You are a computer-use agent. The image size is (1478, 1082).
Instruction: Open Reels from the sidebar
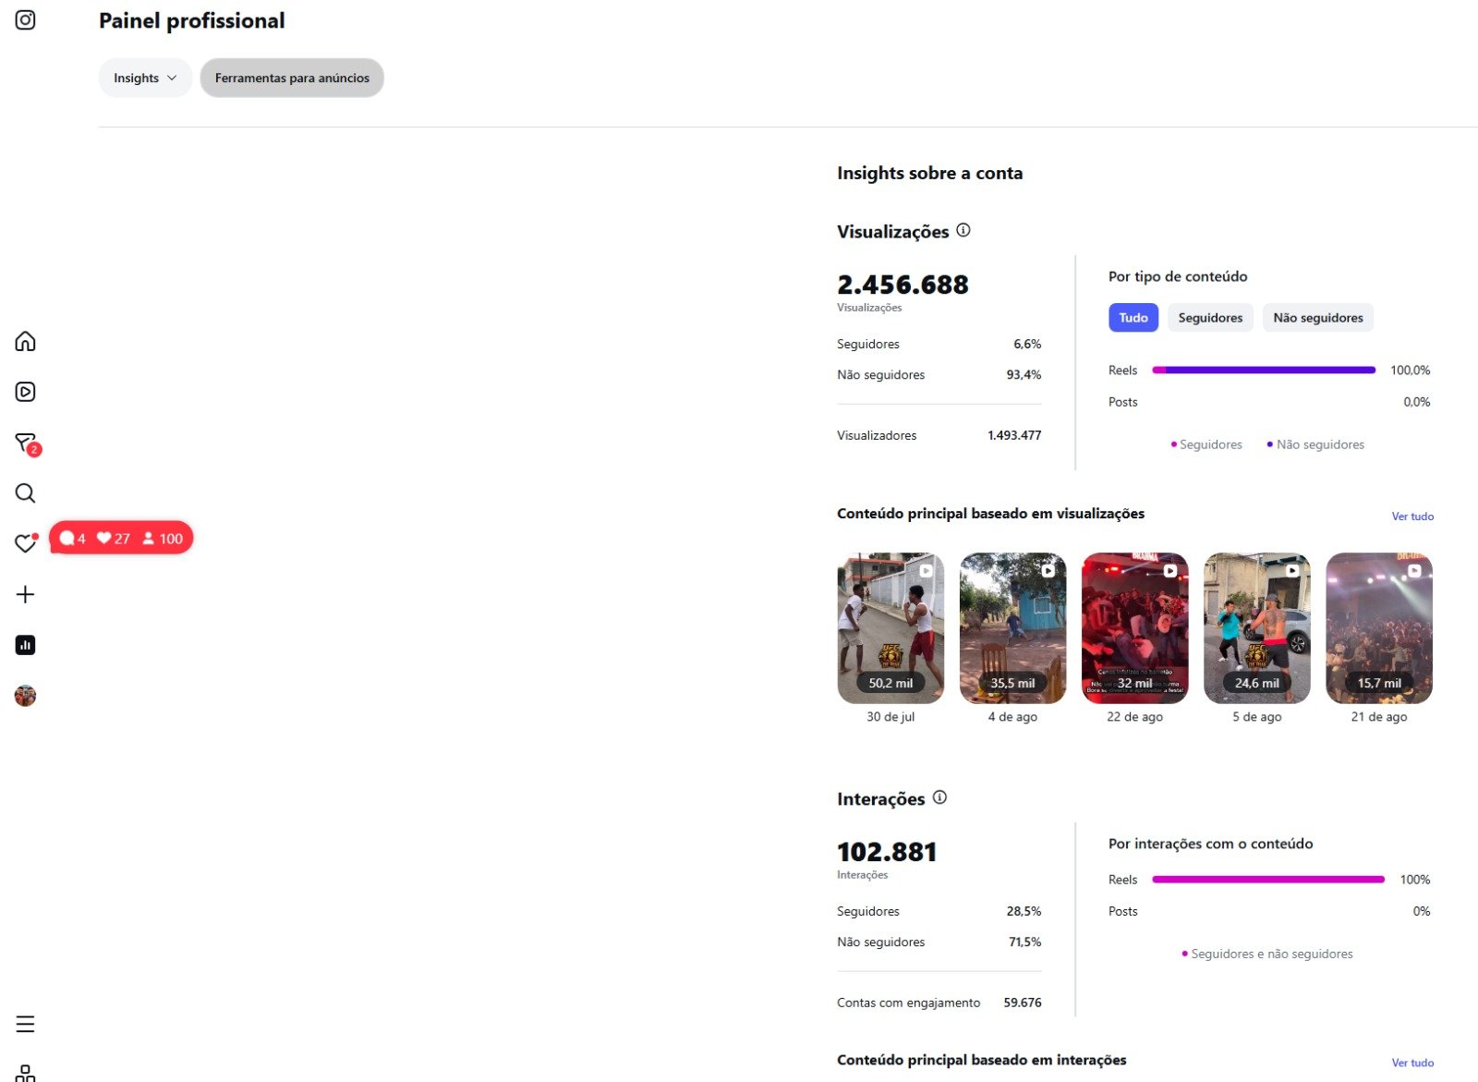tap(25, 392)
